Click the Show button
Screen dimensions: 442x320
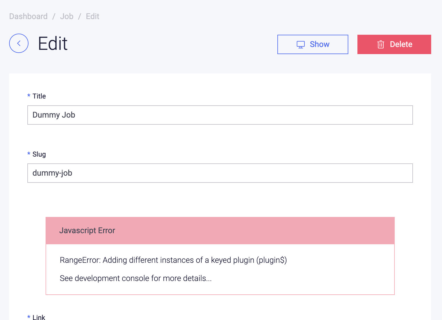click(312, 44)
